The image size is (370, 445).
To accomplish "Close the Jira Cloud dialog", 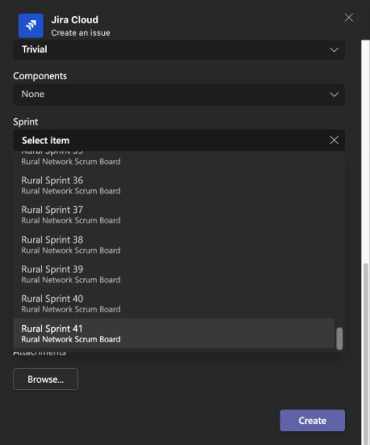I will coord(349,18).
